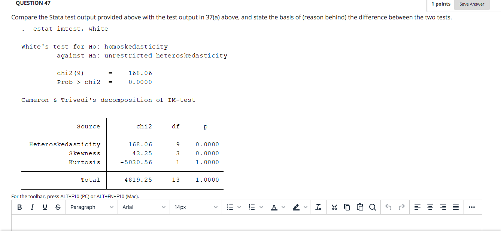Paste content from clipboard icon

(360, 207)
